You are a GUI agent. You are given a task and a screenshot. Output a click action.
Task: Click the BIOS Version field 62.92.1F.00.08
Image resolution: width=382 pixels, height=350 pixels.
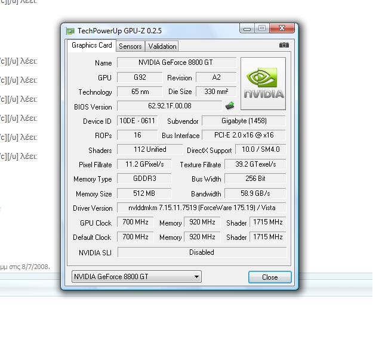pos(170,106)
